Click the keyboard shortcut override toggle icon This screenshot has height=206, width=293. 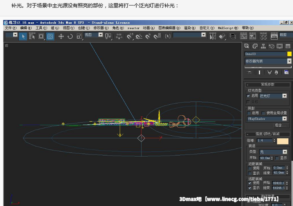pyautogui.click(x=119, y=36)
